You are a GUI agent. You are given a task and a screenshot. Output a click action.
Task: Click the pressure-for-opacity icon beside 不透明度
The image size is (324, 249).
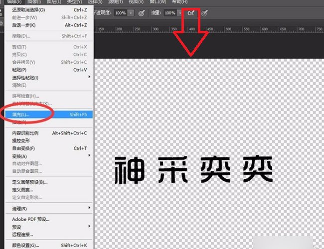tap(142, 13)
